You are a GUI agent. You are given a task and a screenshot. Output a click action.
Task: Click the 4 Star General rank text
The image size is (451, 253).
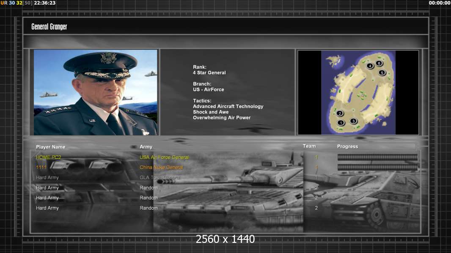tap(209, 73)
